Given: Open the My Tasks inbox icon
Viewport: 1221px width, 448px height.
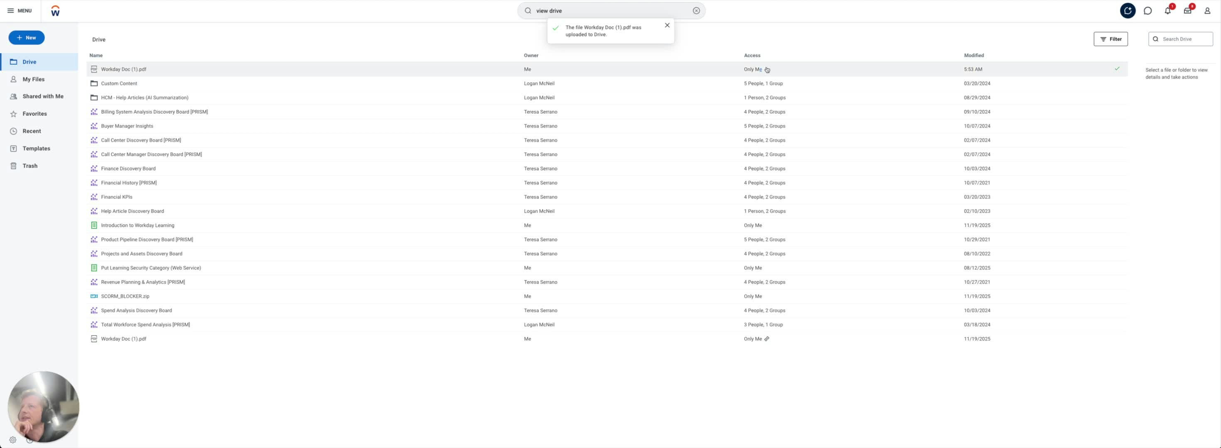Looking at the screenshot, I should point(1187,10).
